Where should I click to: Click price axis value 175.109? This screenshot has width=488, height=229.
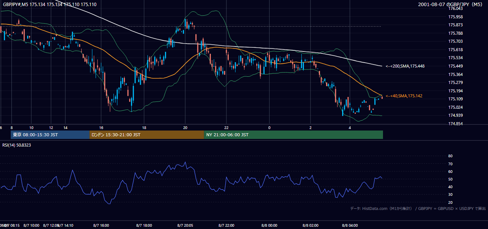click(456, 99)
